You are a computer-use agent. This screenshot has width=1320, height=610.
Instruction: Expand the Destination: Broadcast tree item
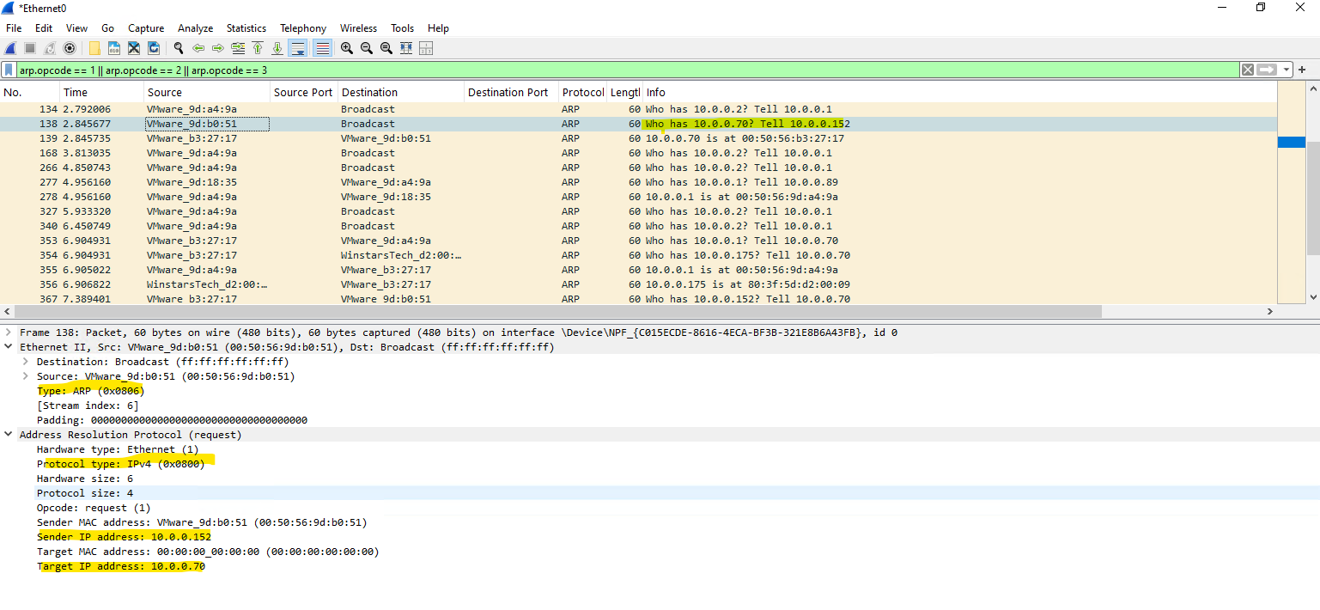point(25,362)
